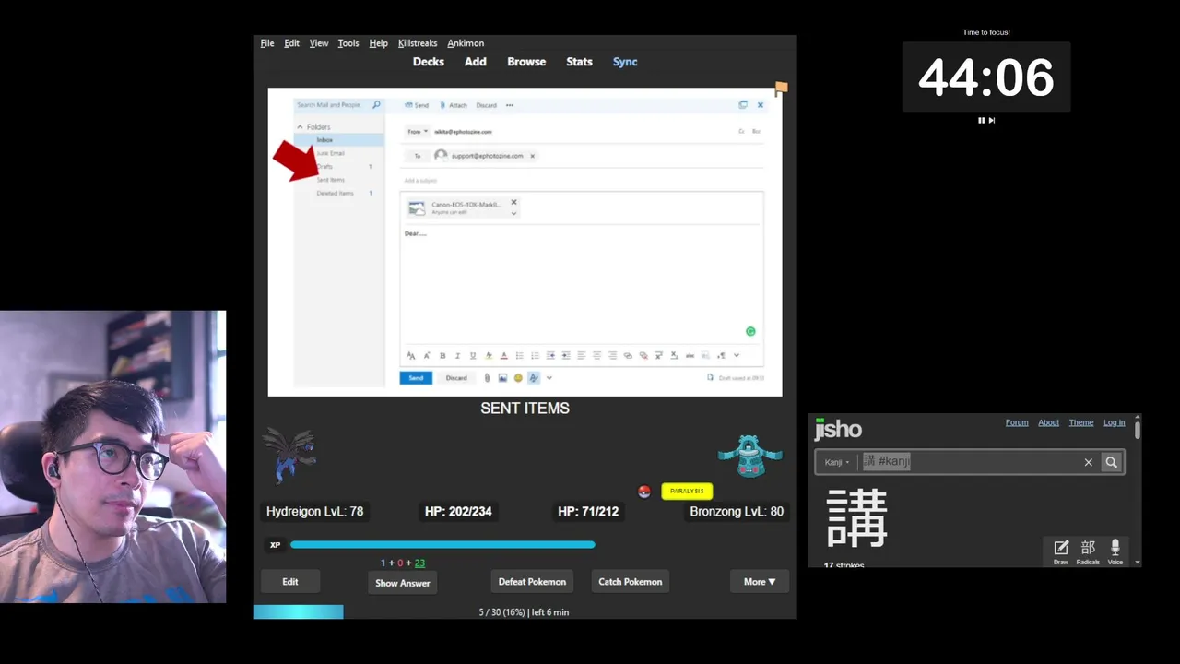Open the Ankimon menu

466,43
